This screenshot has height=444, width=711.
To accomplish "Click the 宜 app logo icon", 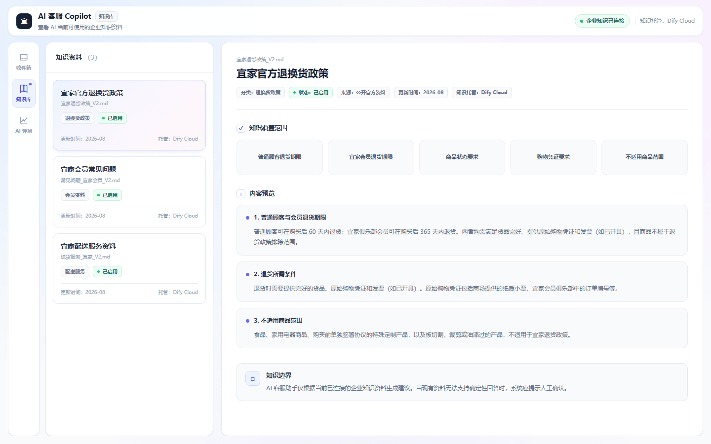I will tap(24, 21).
